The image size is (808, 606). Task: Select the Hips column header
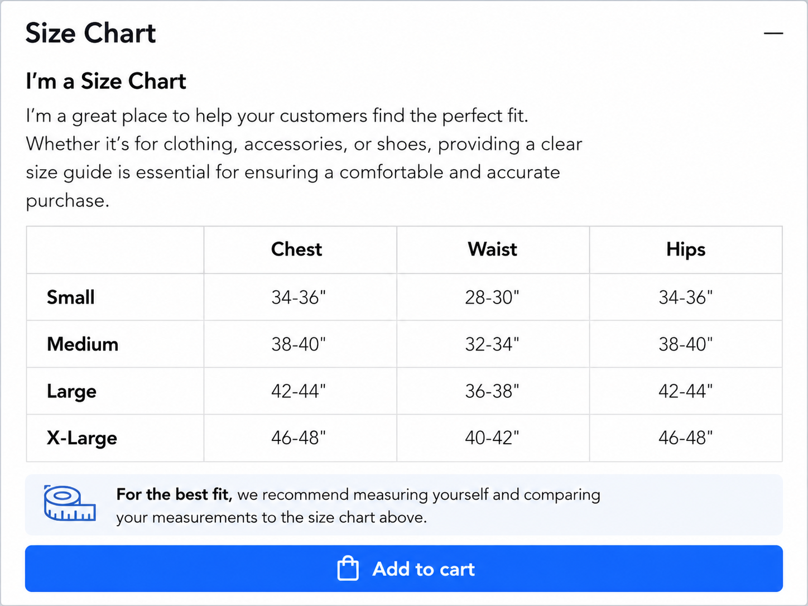pyautogui.click(x=686, y=250)
